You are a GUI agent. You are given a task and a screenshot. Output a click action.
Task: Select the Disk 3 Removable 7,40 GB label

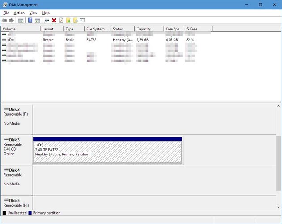tap(17, 150)
